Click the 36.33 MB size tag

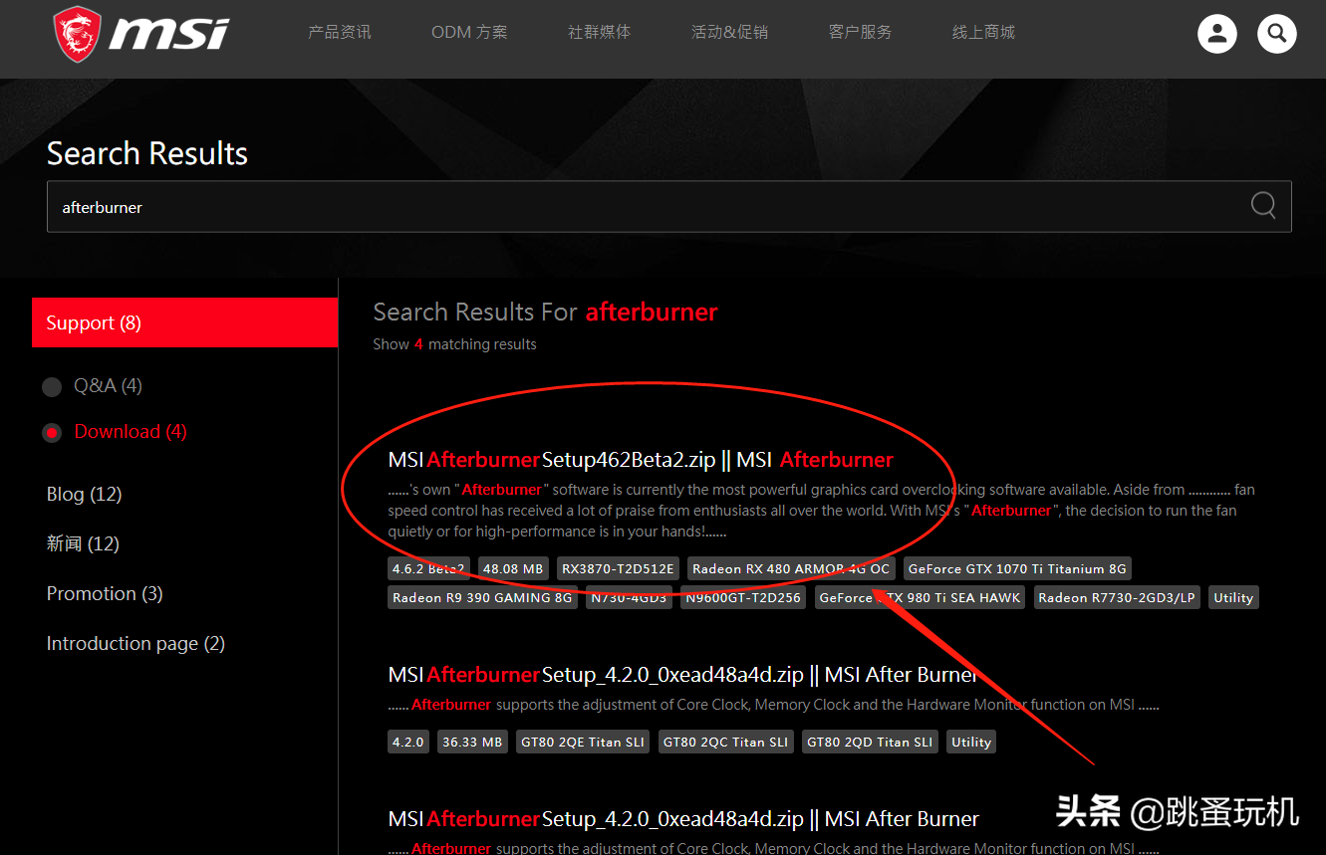pos(472,742)
